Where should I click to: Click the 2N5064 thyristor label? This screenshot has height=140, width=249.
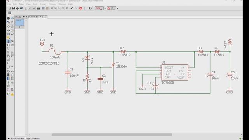pyautogui.click(x=121, y=66)
